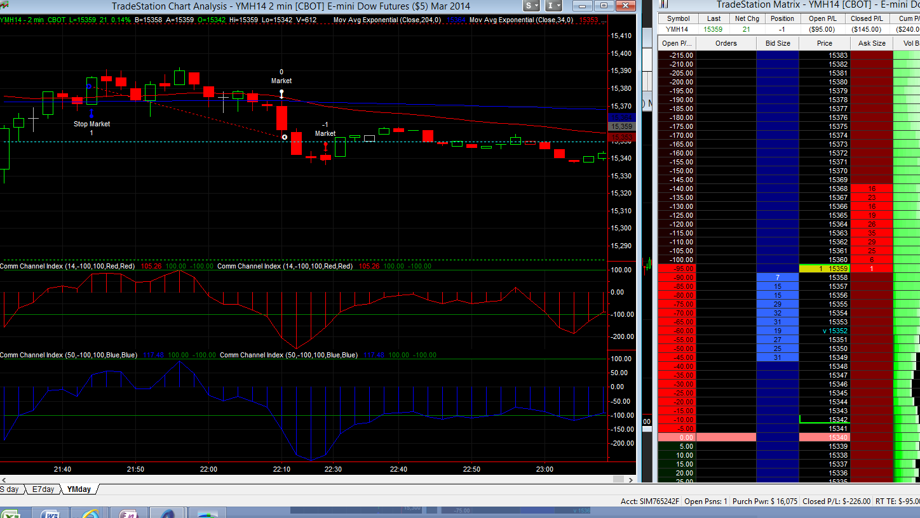Viewport: 920px width, 518px height.
Task: Click the red Comm Channel Index (14) label
Action: coord(67,266)
